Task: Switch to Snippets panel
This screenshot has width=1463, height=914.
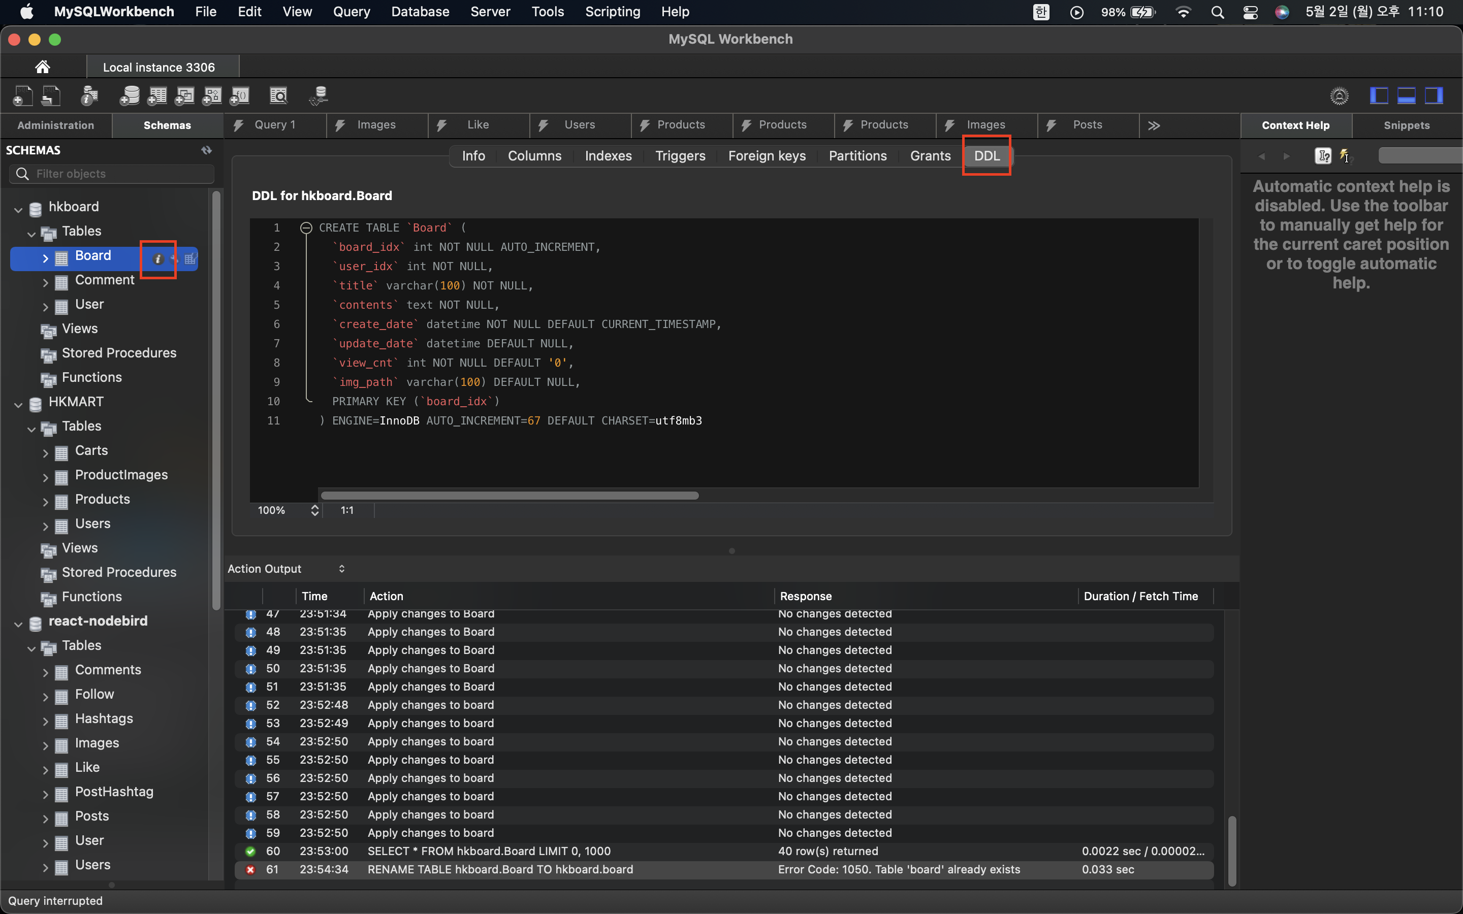Action: (x=1406, y=125)
